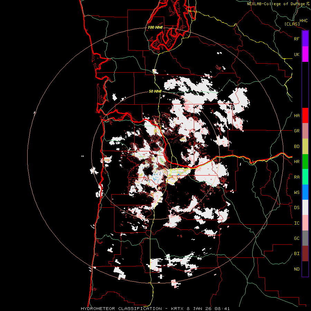Select the BD yellow legend block

pos(305,147)
